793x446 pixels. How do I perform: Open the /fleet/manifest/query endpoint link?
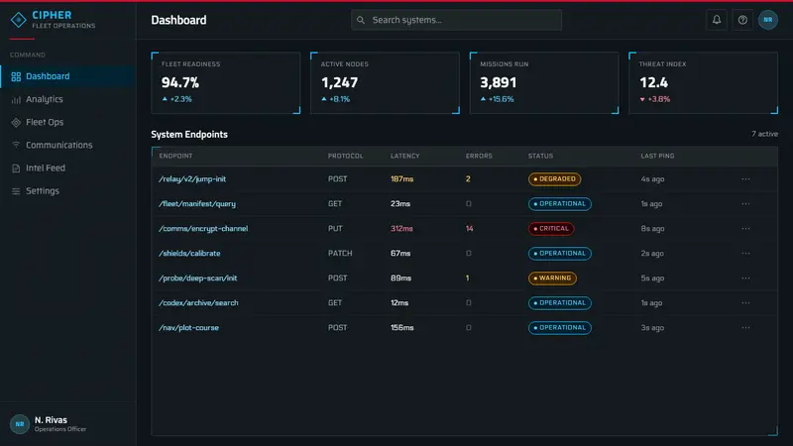coord(197,204)
